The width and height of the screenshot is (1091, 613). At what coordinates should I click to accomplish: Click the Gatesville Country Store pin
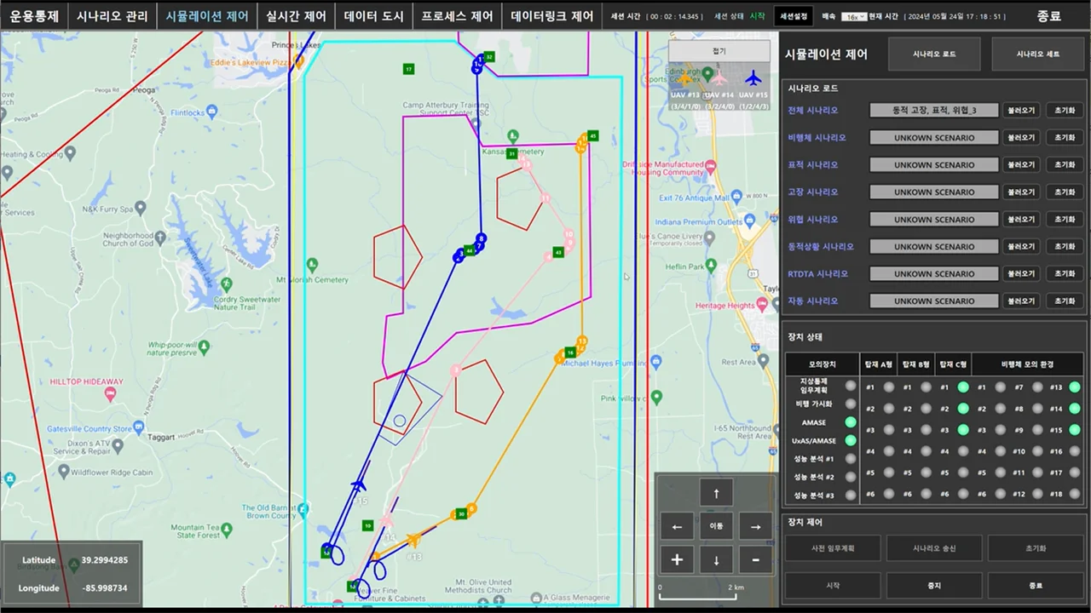coord(140,428)
